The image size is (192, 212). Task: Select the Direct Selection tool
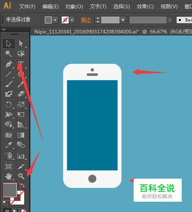[21, 44]
